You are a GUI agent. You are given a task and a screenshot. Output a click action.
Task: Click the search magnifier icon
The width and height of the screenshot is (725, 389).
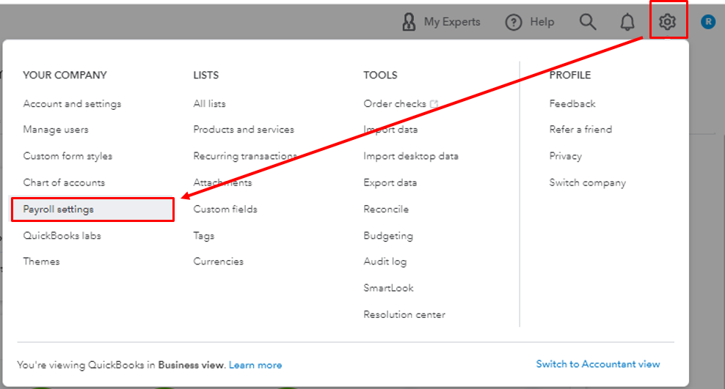pyautogui.click(x=588, y=21)
